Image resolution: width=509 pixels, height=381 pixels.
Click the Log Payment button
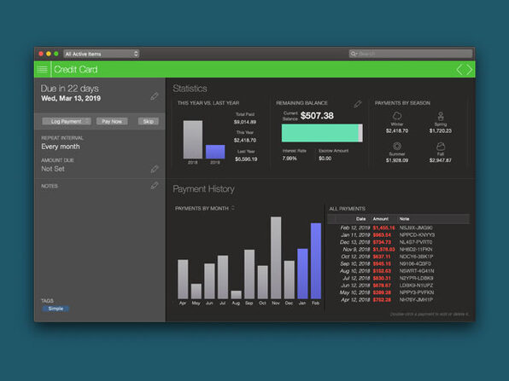67,122
